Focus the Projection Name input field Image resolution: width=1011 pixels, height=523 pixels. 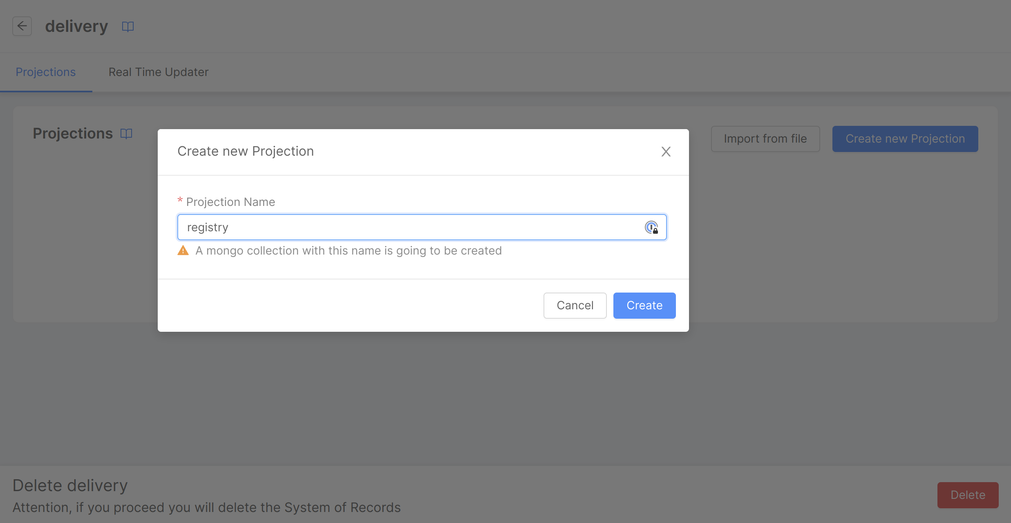pos(409,227)
